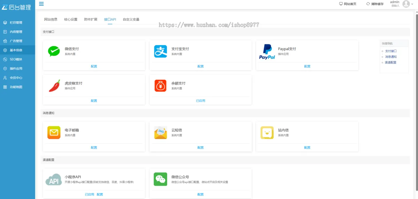The width and height of the screenshot is (418, 199).
Task: Switch to the 核心设置 tab
Action: pos(71,19)
